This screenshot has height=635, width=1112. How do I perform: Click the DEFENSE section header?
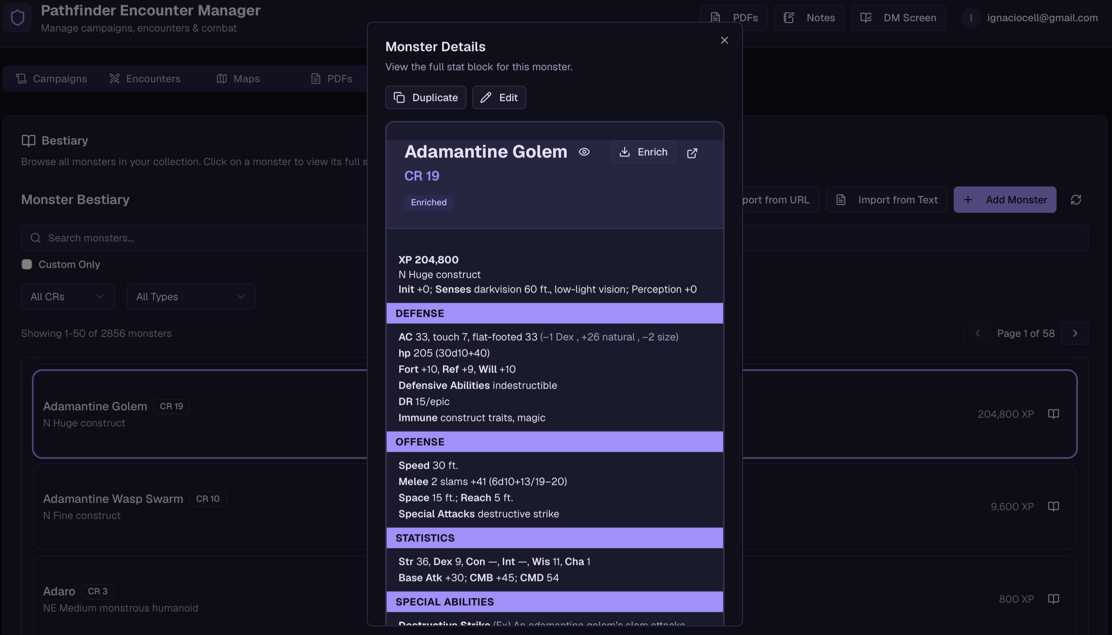(x=555, y=313)
